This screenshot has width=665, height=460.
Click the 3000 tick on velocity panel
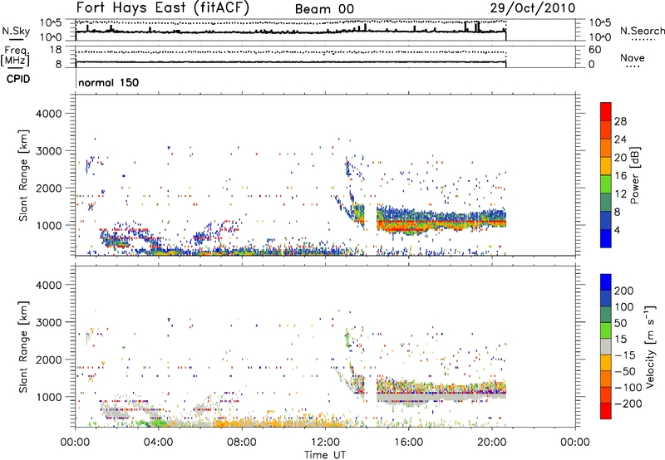coord(49,322)
